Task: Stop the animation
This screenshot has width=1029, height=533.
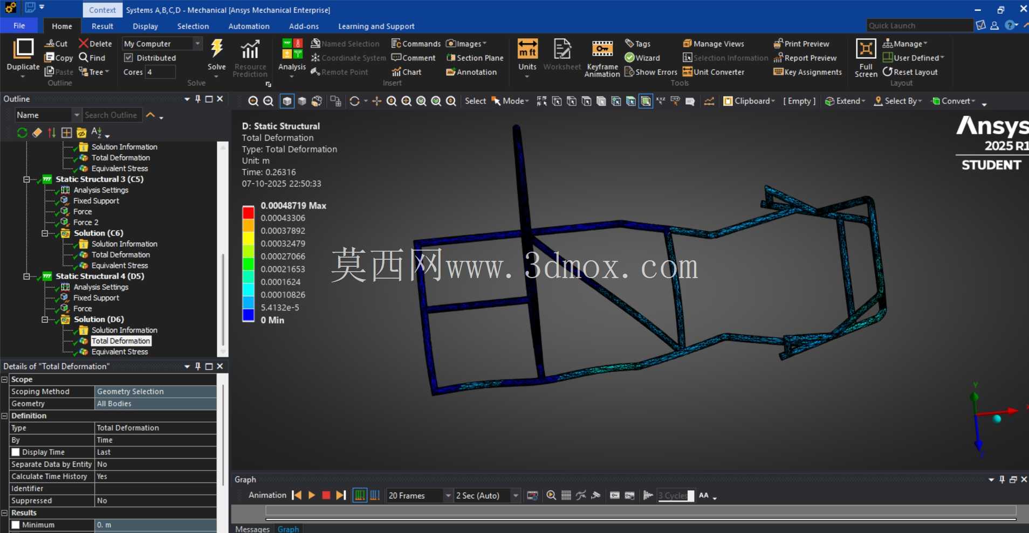Action: (326, 495)
